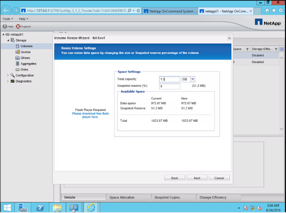This screenshot has height=213, width=286.
Task: Click the column chooser icon in table header
Action: point(282,49)
